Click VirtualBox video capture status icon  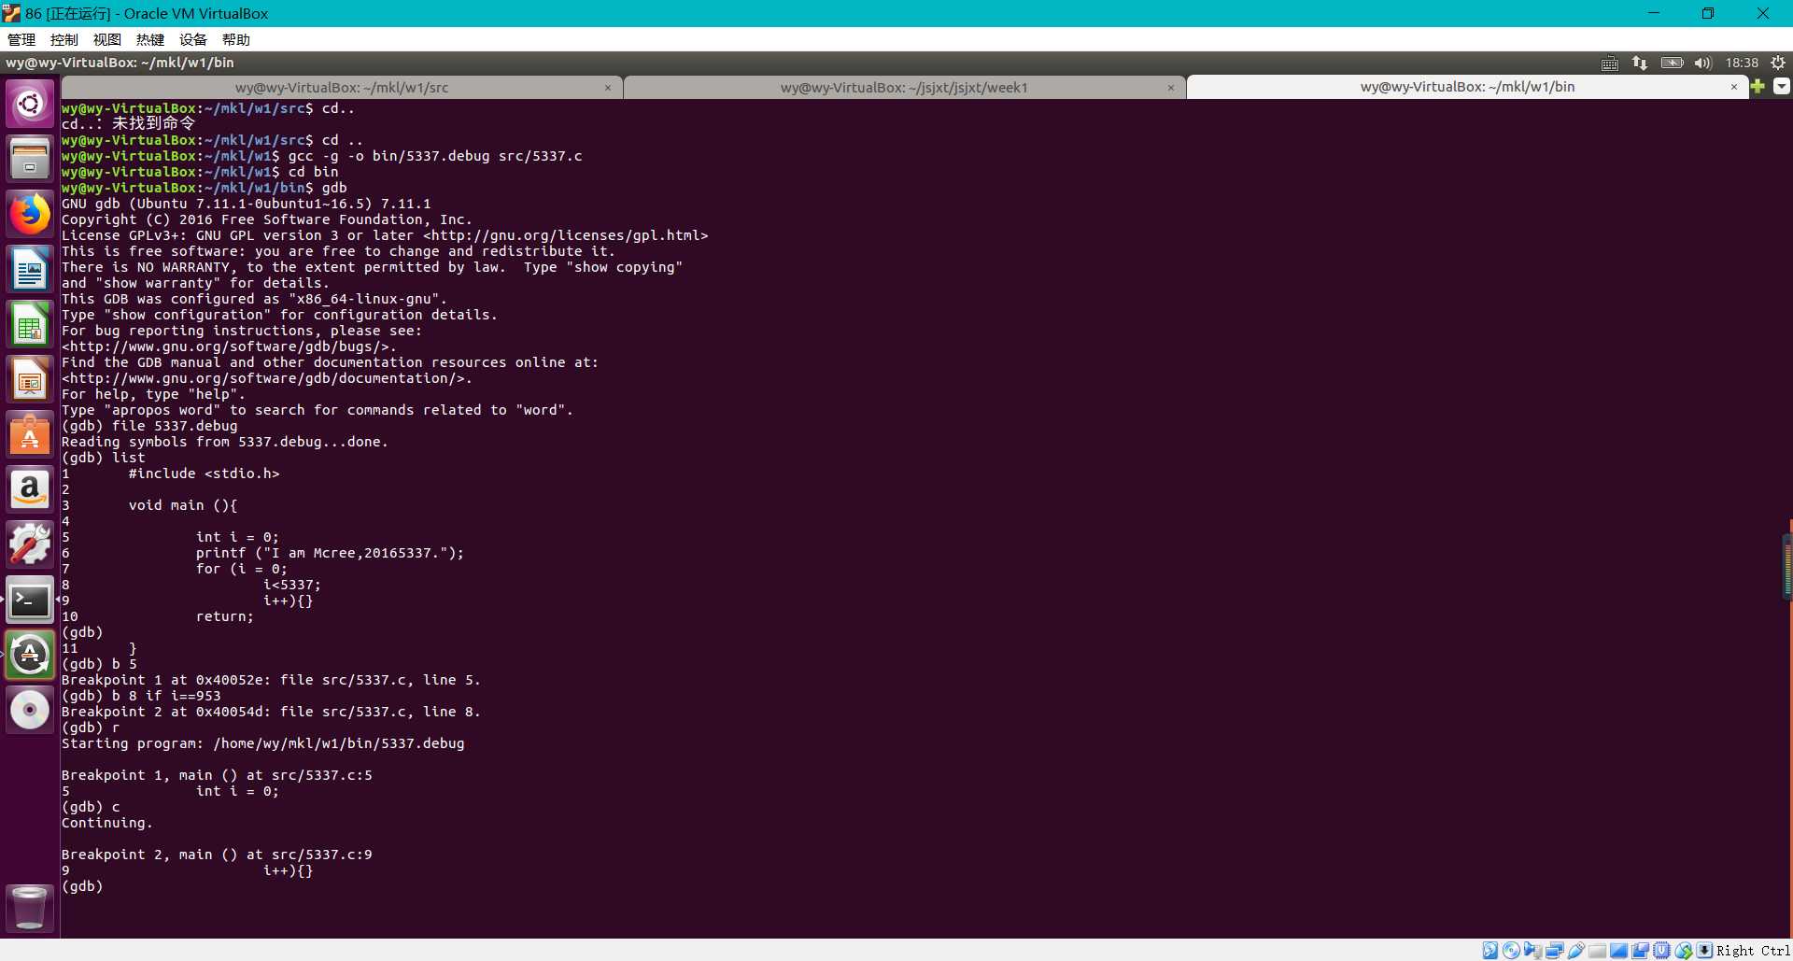click(x=1640, y=951)
